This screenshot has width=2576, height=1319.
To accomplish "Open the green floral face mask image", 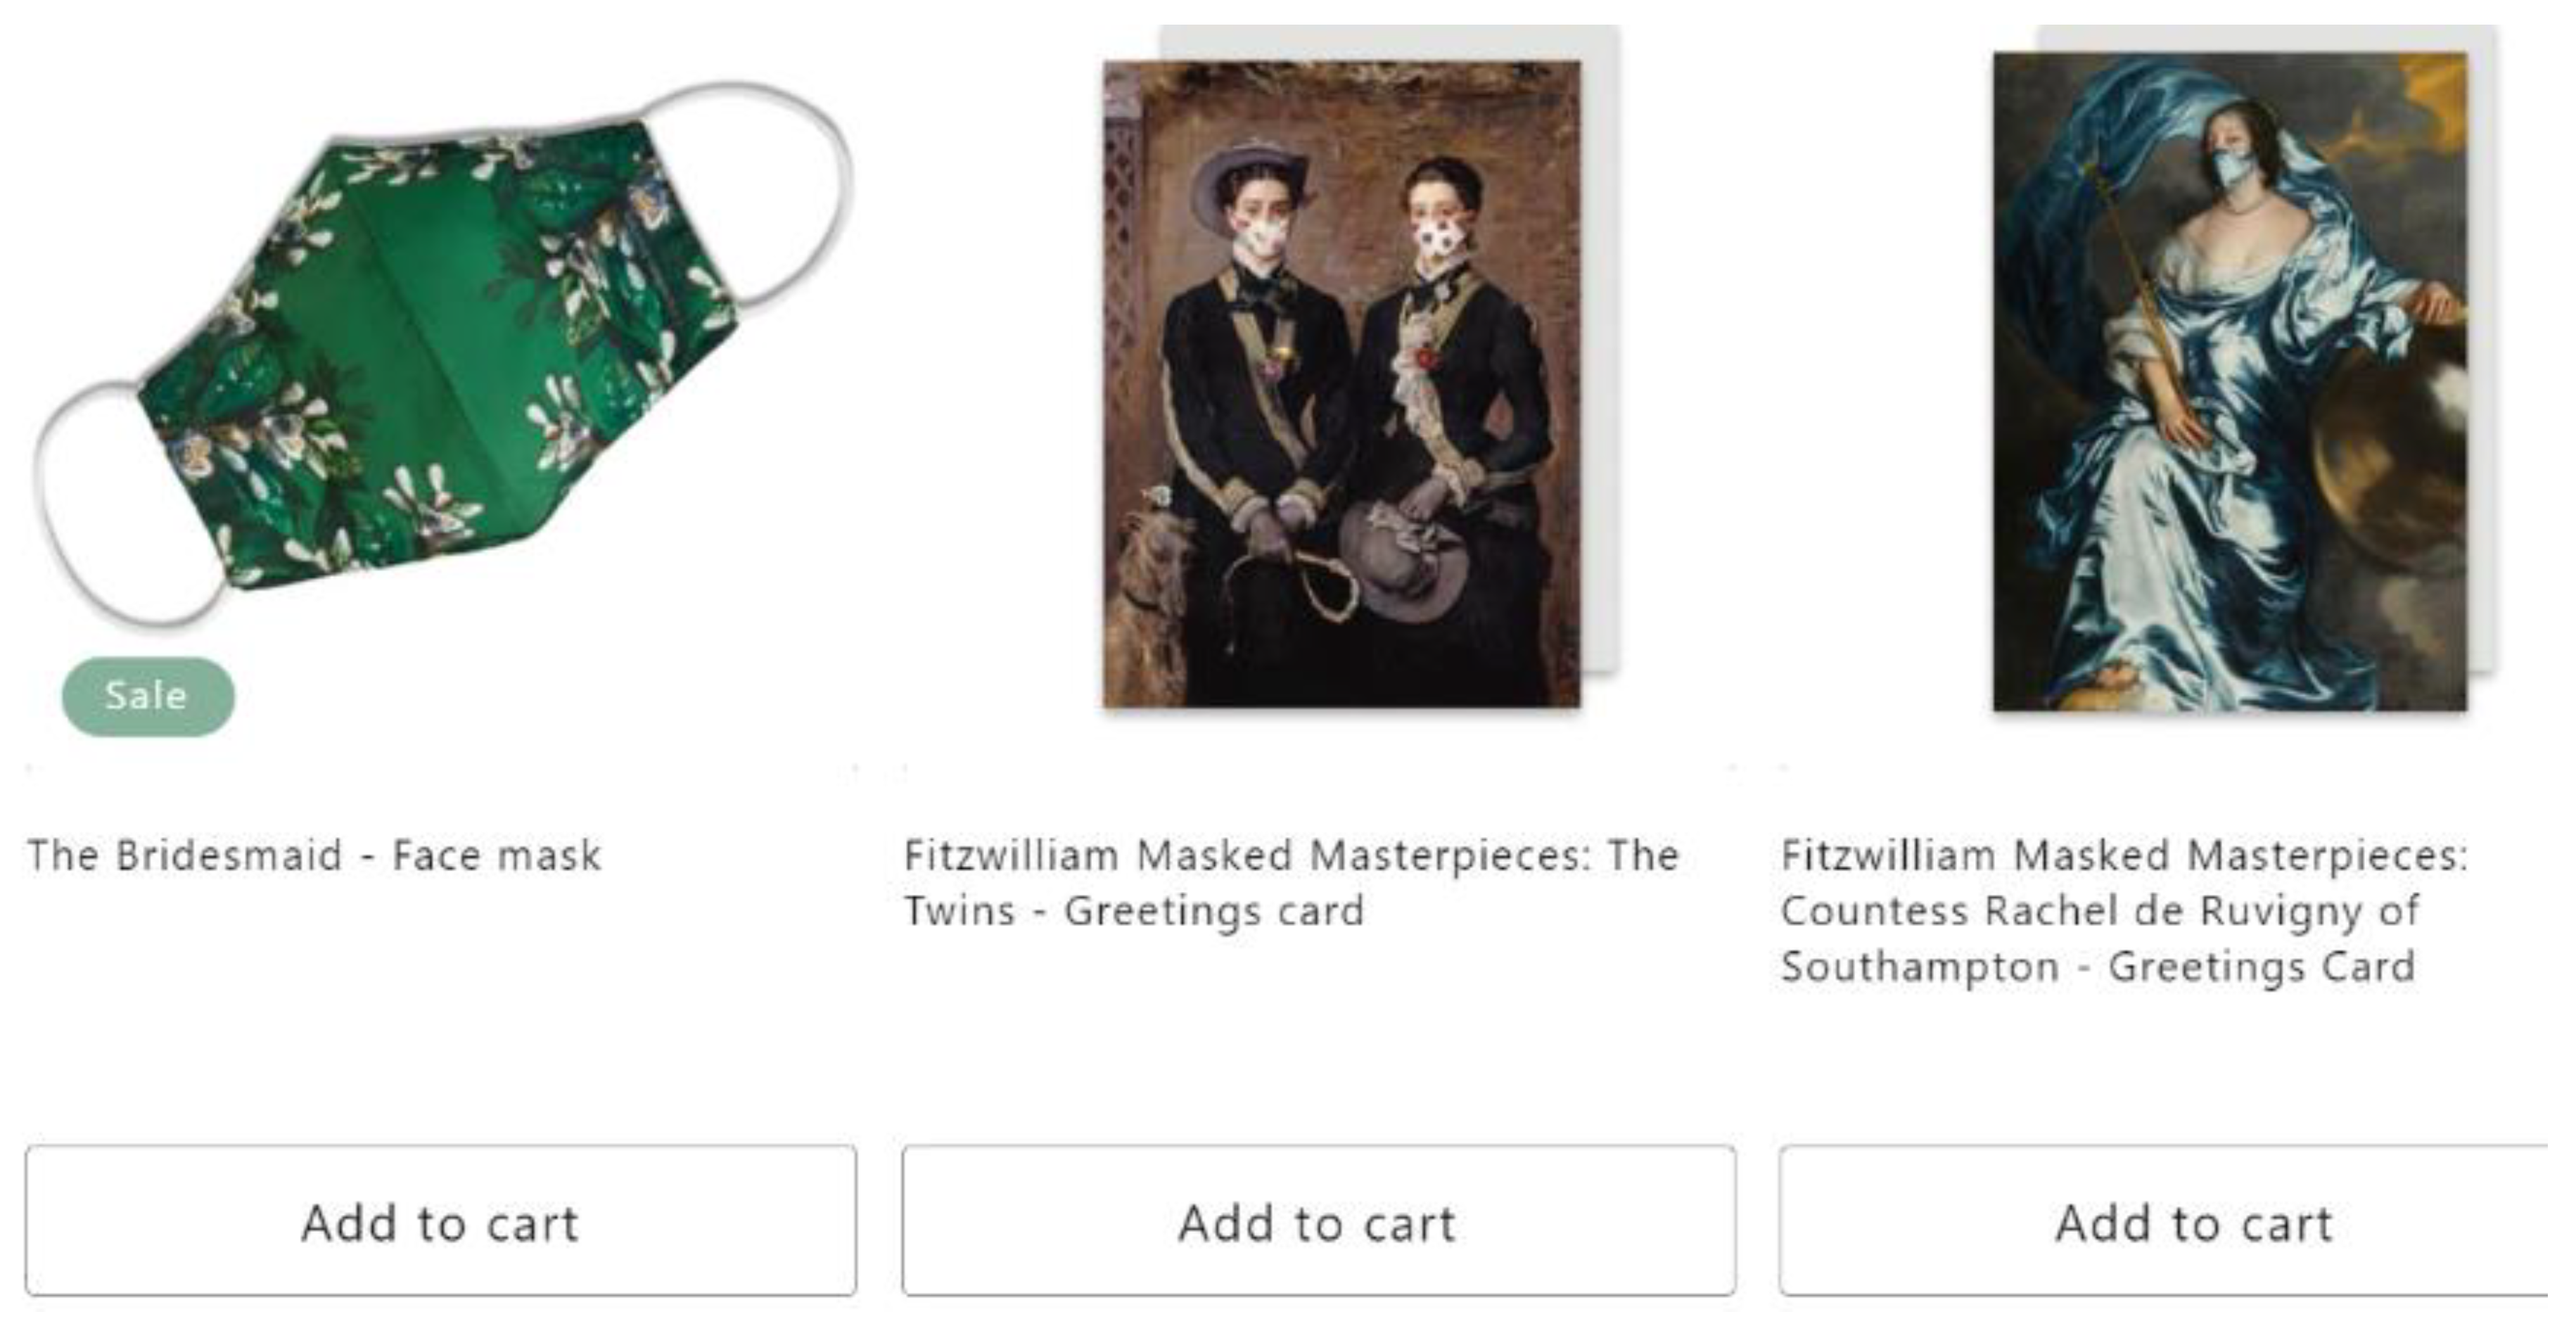I will click(440, 350).
